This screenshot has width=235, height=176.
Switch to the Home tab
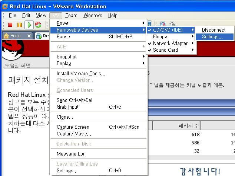(x=17, y=36)
